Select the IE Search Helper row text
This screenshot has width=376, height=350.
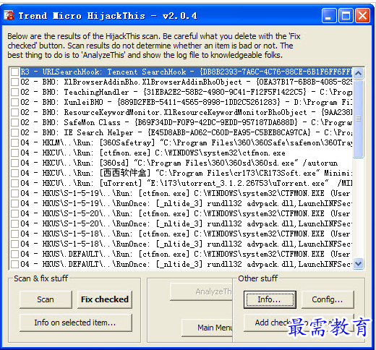coord(186,132)
